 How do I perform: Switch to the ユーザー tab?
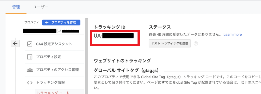pos(41,7)
